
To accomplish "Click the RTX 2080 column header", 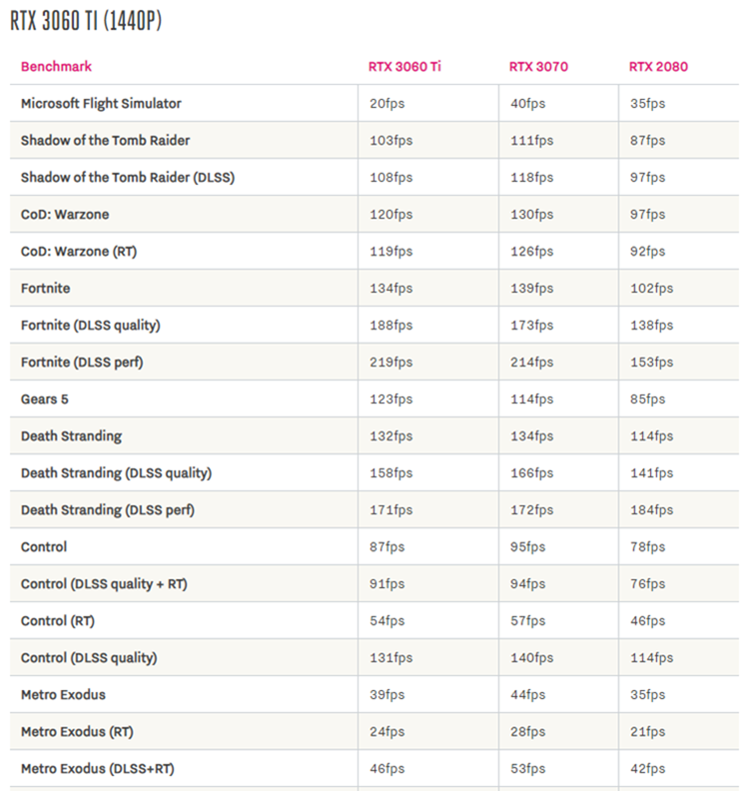I will [x=658, y=67].
